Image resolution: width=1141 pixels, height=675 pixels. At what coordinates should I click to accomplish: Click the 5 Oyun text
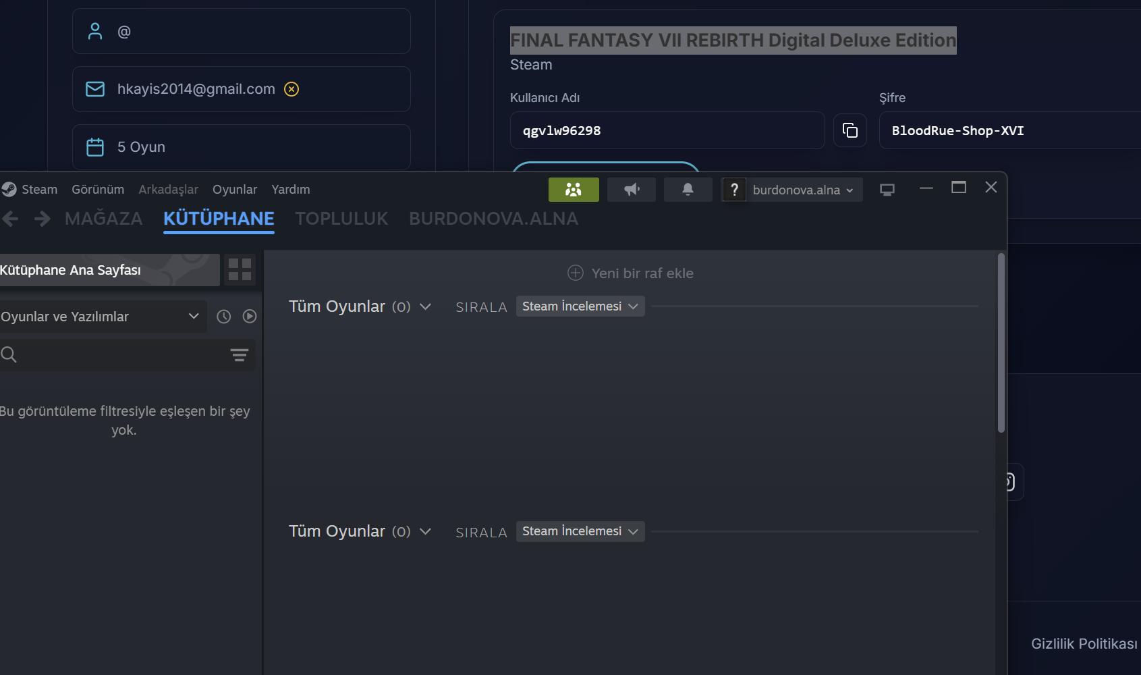(141, 147)
